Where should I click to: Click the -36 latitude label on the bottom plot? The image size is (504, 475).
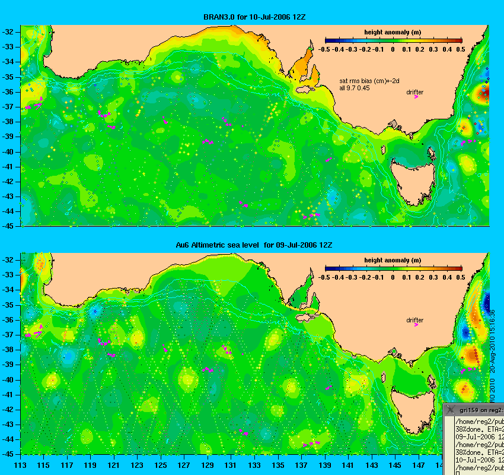pos(8,319)
